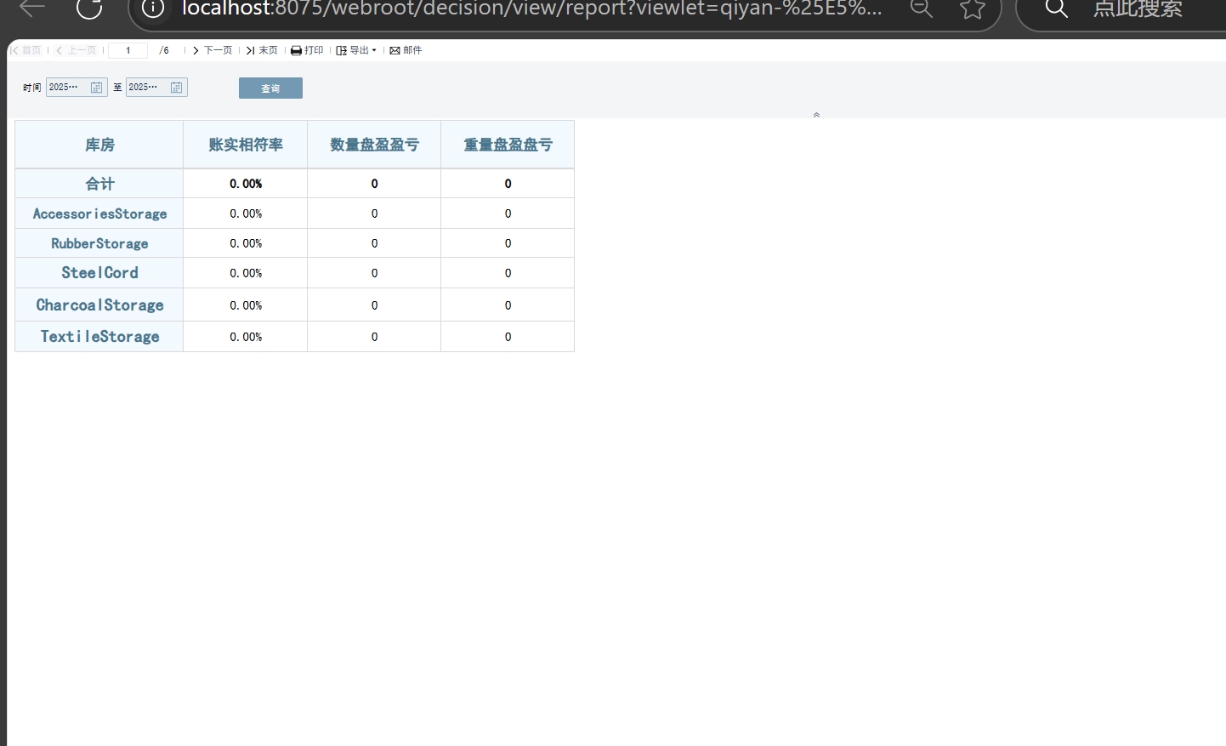Click 合计 row's 重量盘盈盘亏 value
Viewport: 1226px width, 746px height.
tap(508, 184)
